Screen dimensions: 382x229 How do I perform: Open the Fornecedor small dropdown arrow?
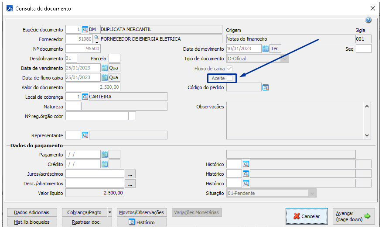(97, 42)
